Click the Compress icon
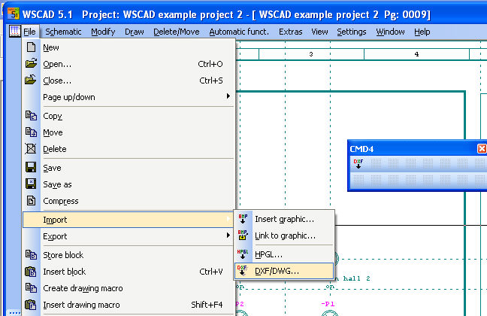 [x=31, y=201]
